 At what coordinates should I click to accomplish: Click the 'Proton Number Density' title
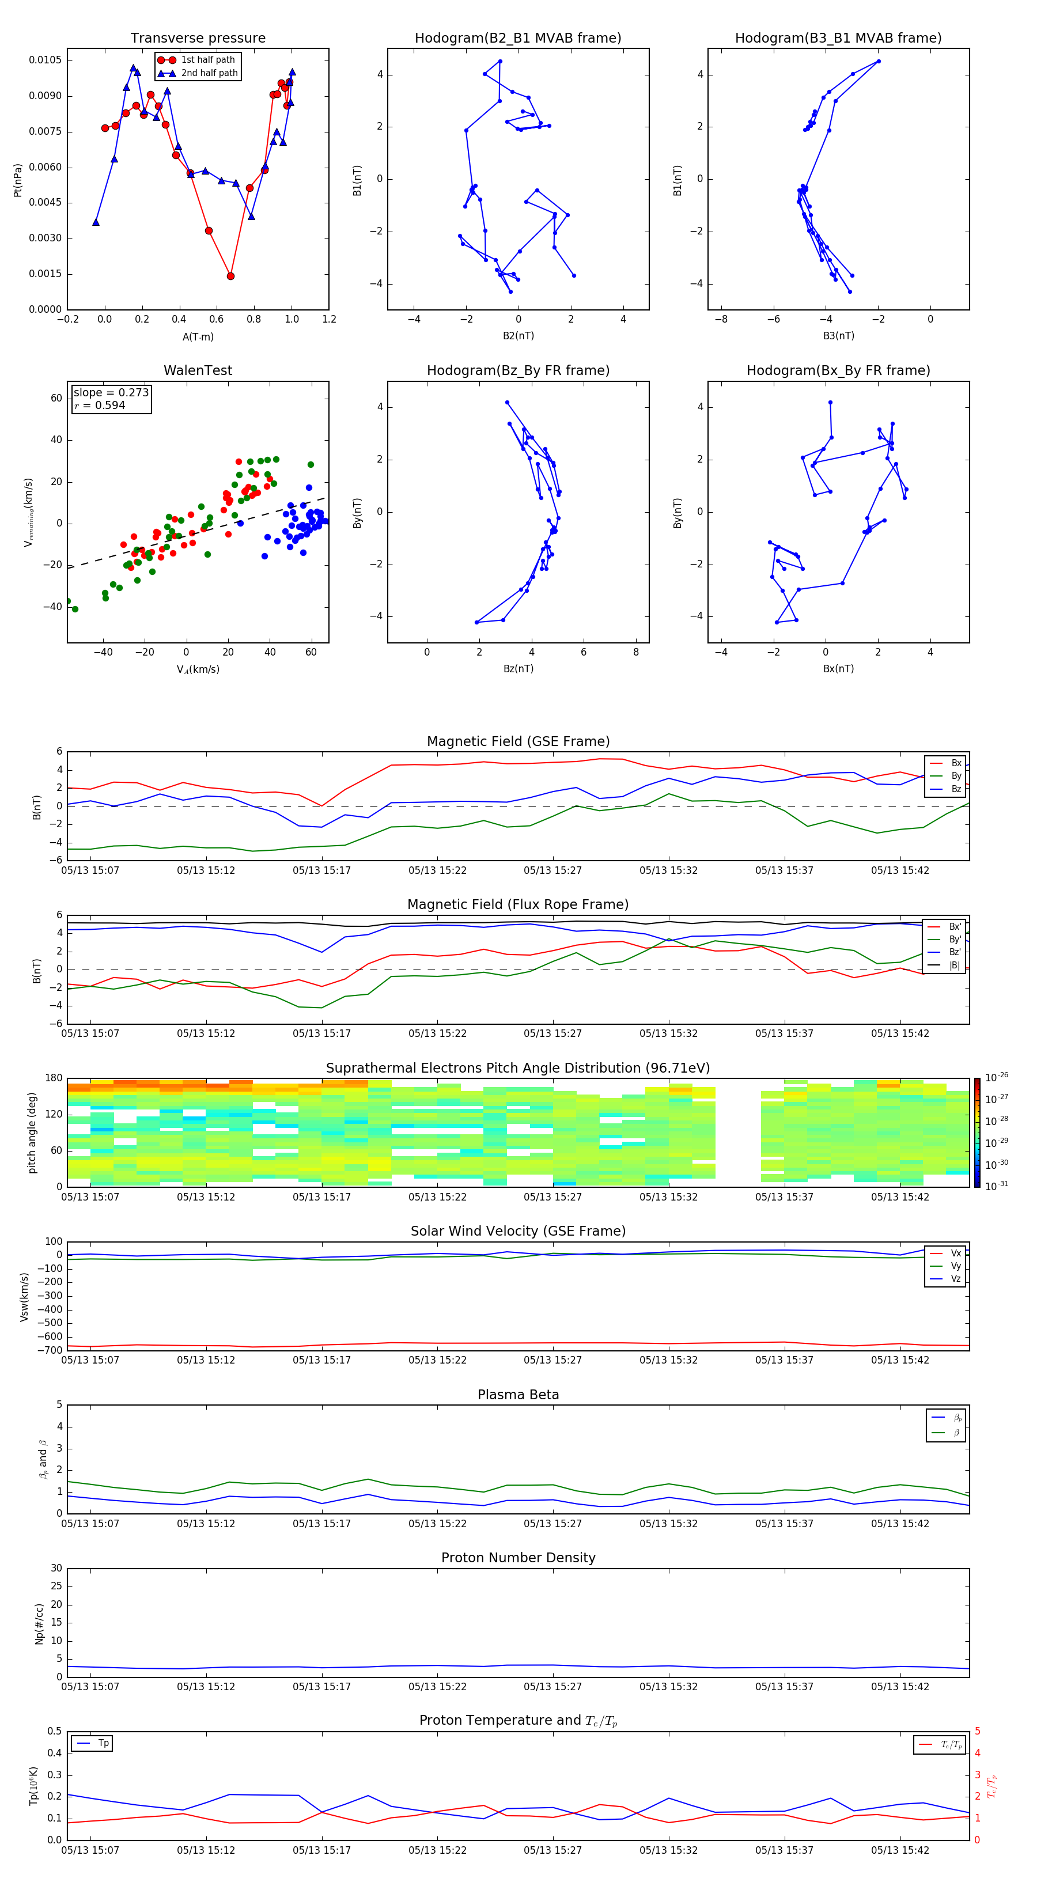click(x=518, y=1558)
